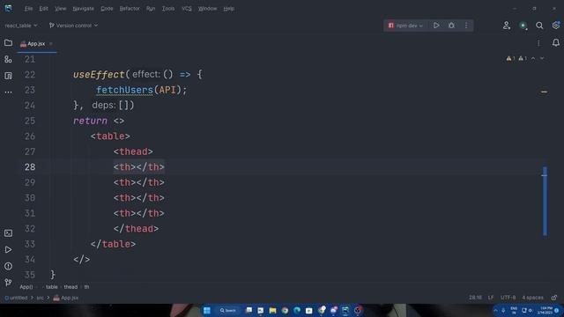Open Microsoft Edge from the taskbar

click(297, 310)
